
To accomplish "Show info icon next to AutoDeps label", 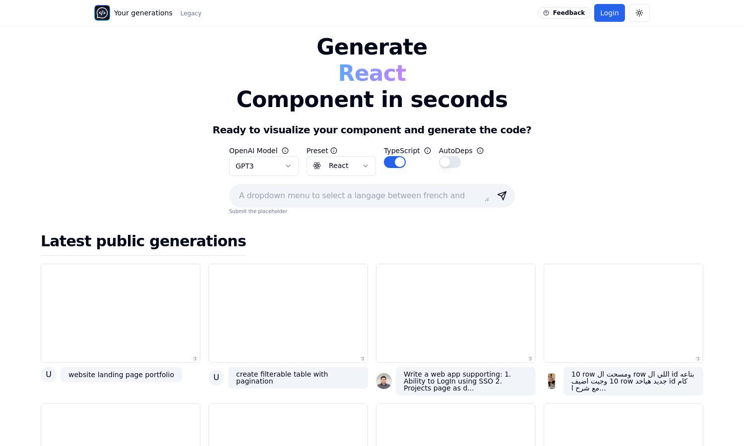I will [x=480, y=151].
